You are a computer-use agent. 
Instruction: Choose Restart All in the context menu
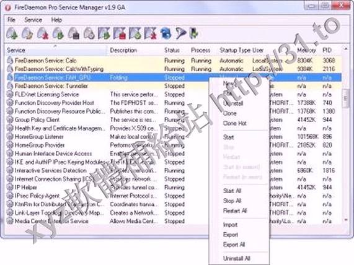pyautogui.click(x=235, y=211)
